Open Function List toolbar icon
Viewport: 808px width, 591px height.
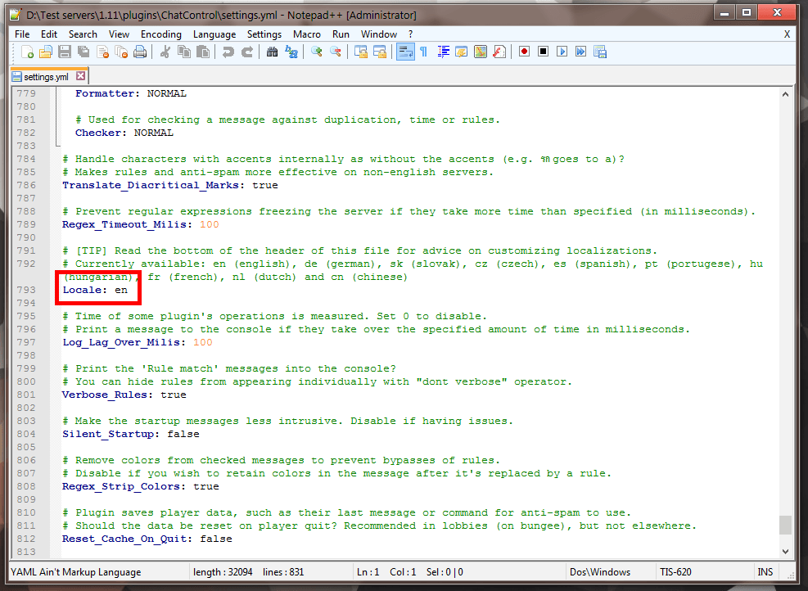[x=499, y=52]
